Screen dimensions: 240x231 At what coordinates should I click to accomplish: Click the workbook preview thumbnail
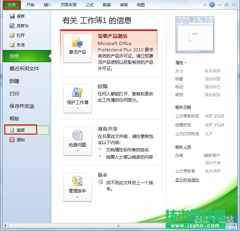[195, 35]
